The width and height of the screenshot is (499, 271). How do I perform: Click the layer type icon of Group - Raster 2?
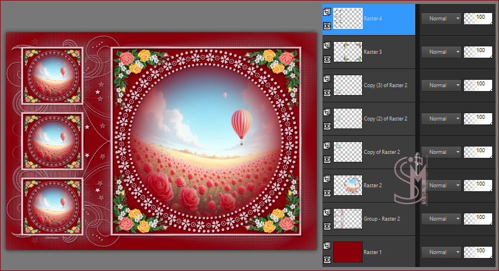click(x=326, y=212)
